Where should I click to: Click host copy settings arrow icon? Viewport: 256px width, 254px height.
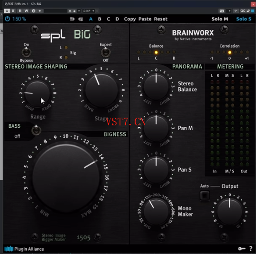(x=40, y=11)
